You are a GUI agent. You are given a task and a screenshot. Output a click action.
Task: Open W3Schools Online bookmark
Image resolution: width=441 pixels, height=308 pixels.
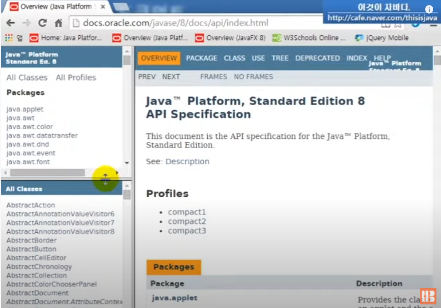point(309,38)
